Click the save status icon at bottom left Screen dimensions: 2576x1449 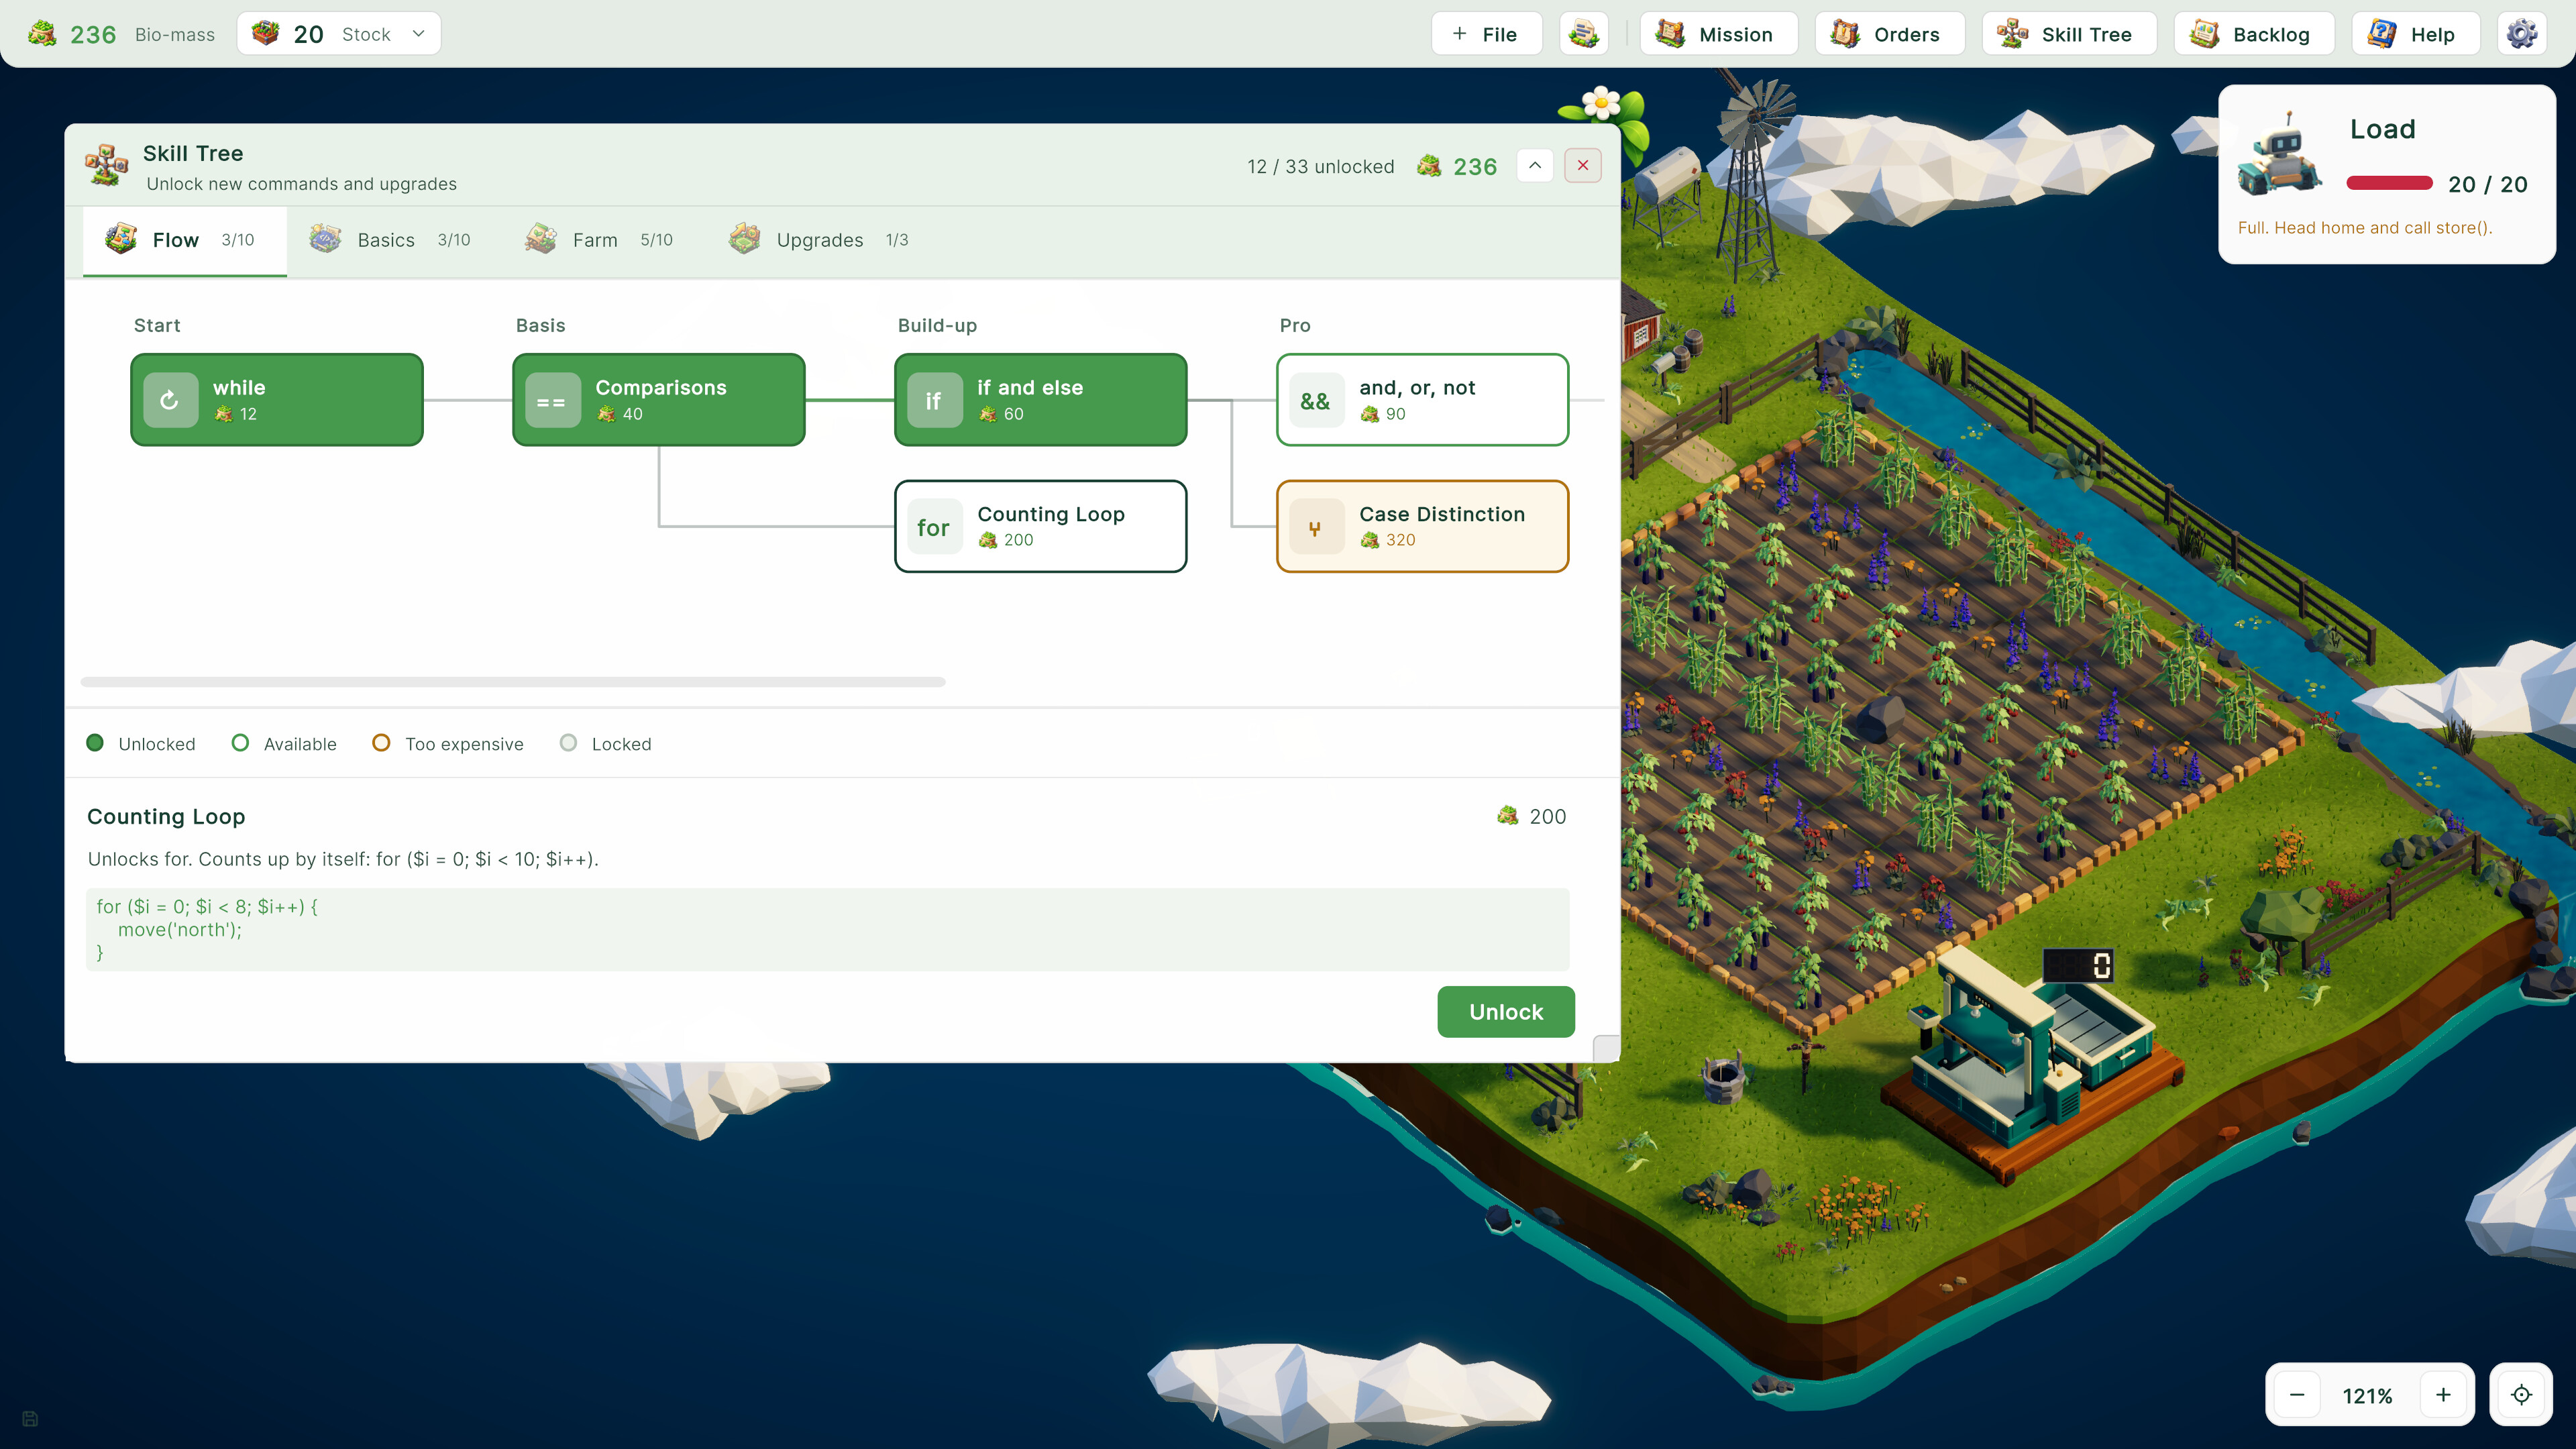point(30,1418)
